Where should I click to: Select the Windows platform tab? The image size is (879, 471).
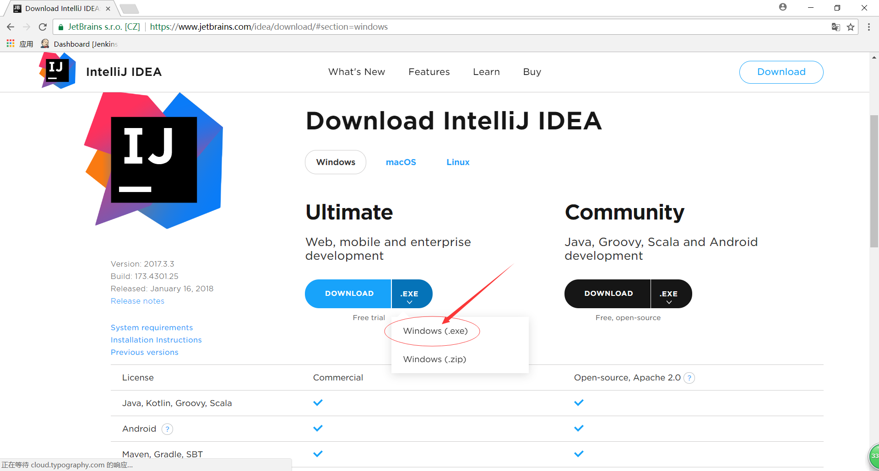tap(336, 162)
